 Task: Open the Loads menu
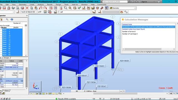(32, 4)
